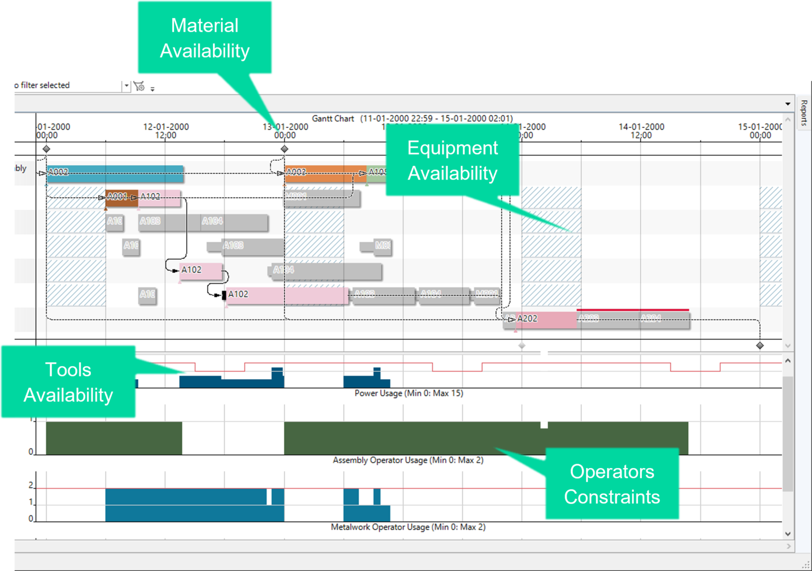812x571 pixels.
Task: Open the Gantt Chart view dropdown arrow
Action: (788, 104)
